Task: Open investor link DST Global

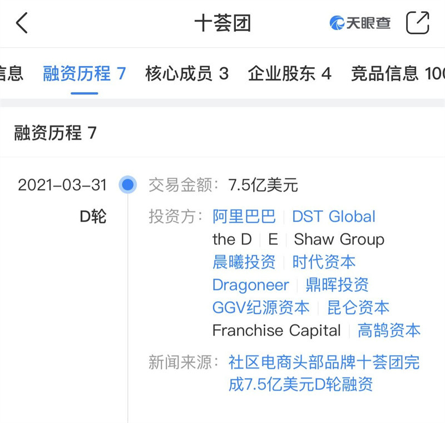Action: click(334, 217)
